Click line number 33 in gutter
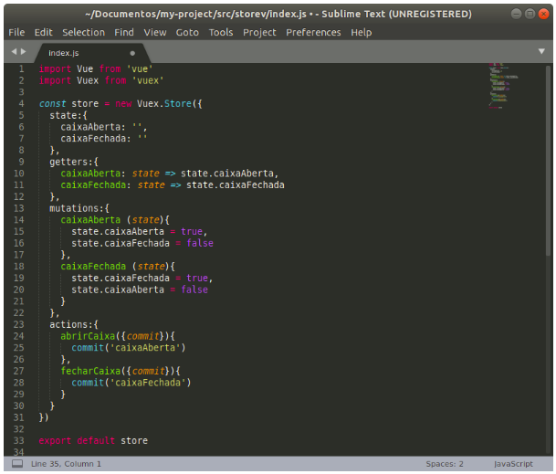Viewport: 556px width, 474px height. [x=19, y=440]
